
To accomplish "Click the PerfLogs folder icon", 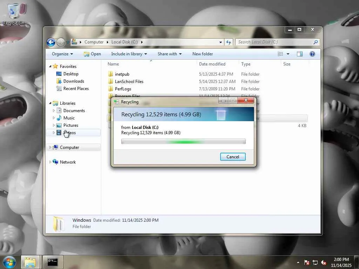I will (110, 89).
